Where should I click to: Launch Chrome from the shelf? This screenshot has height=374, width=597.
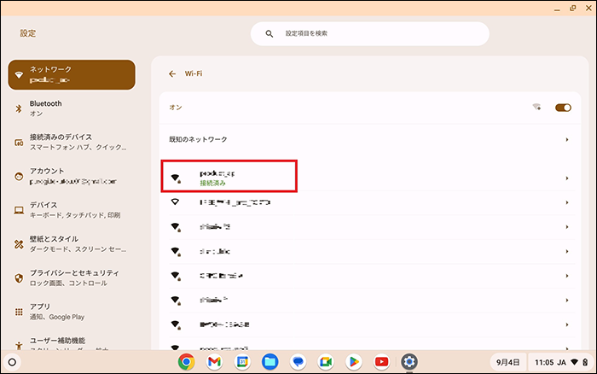pyautogui.click(x=186, y=362)
